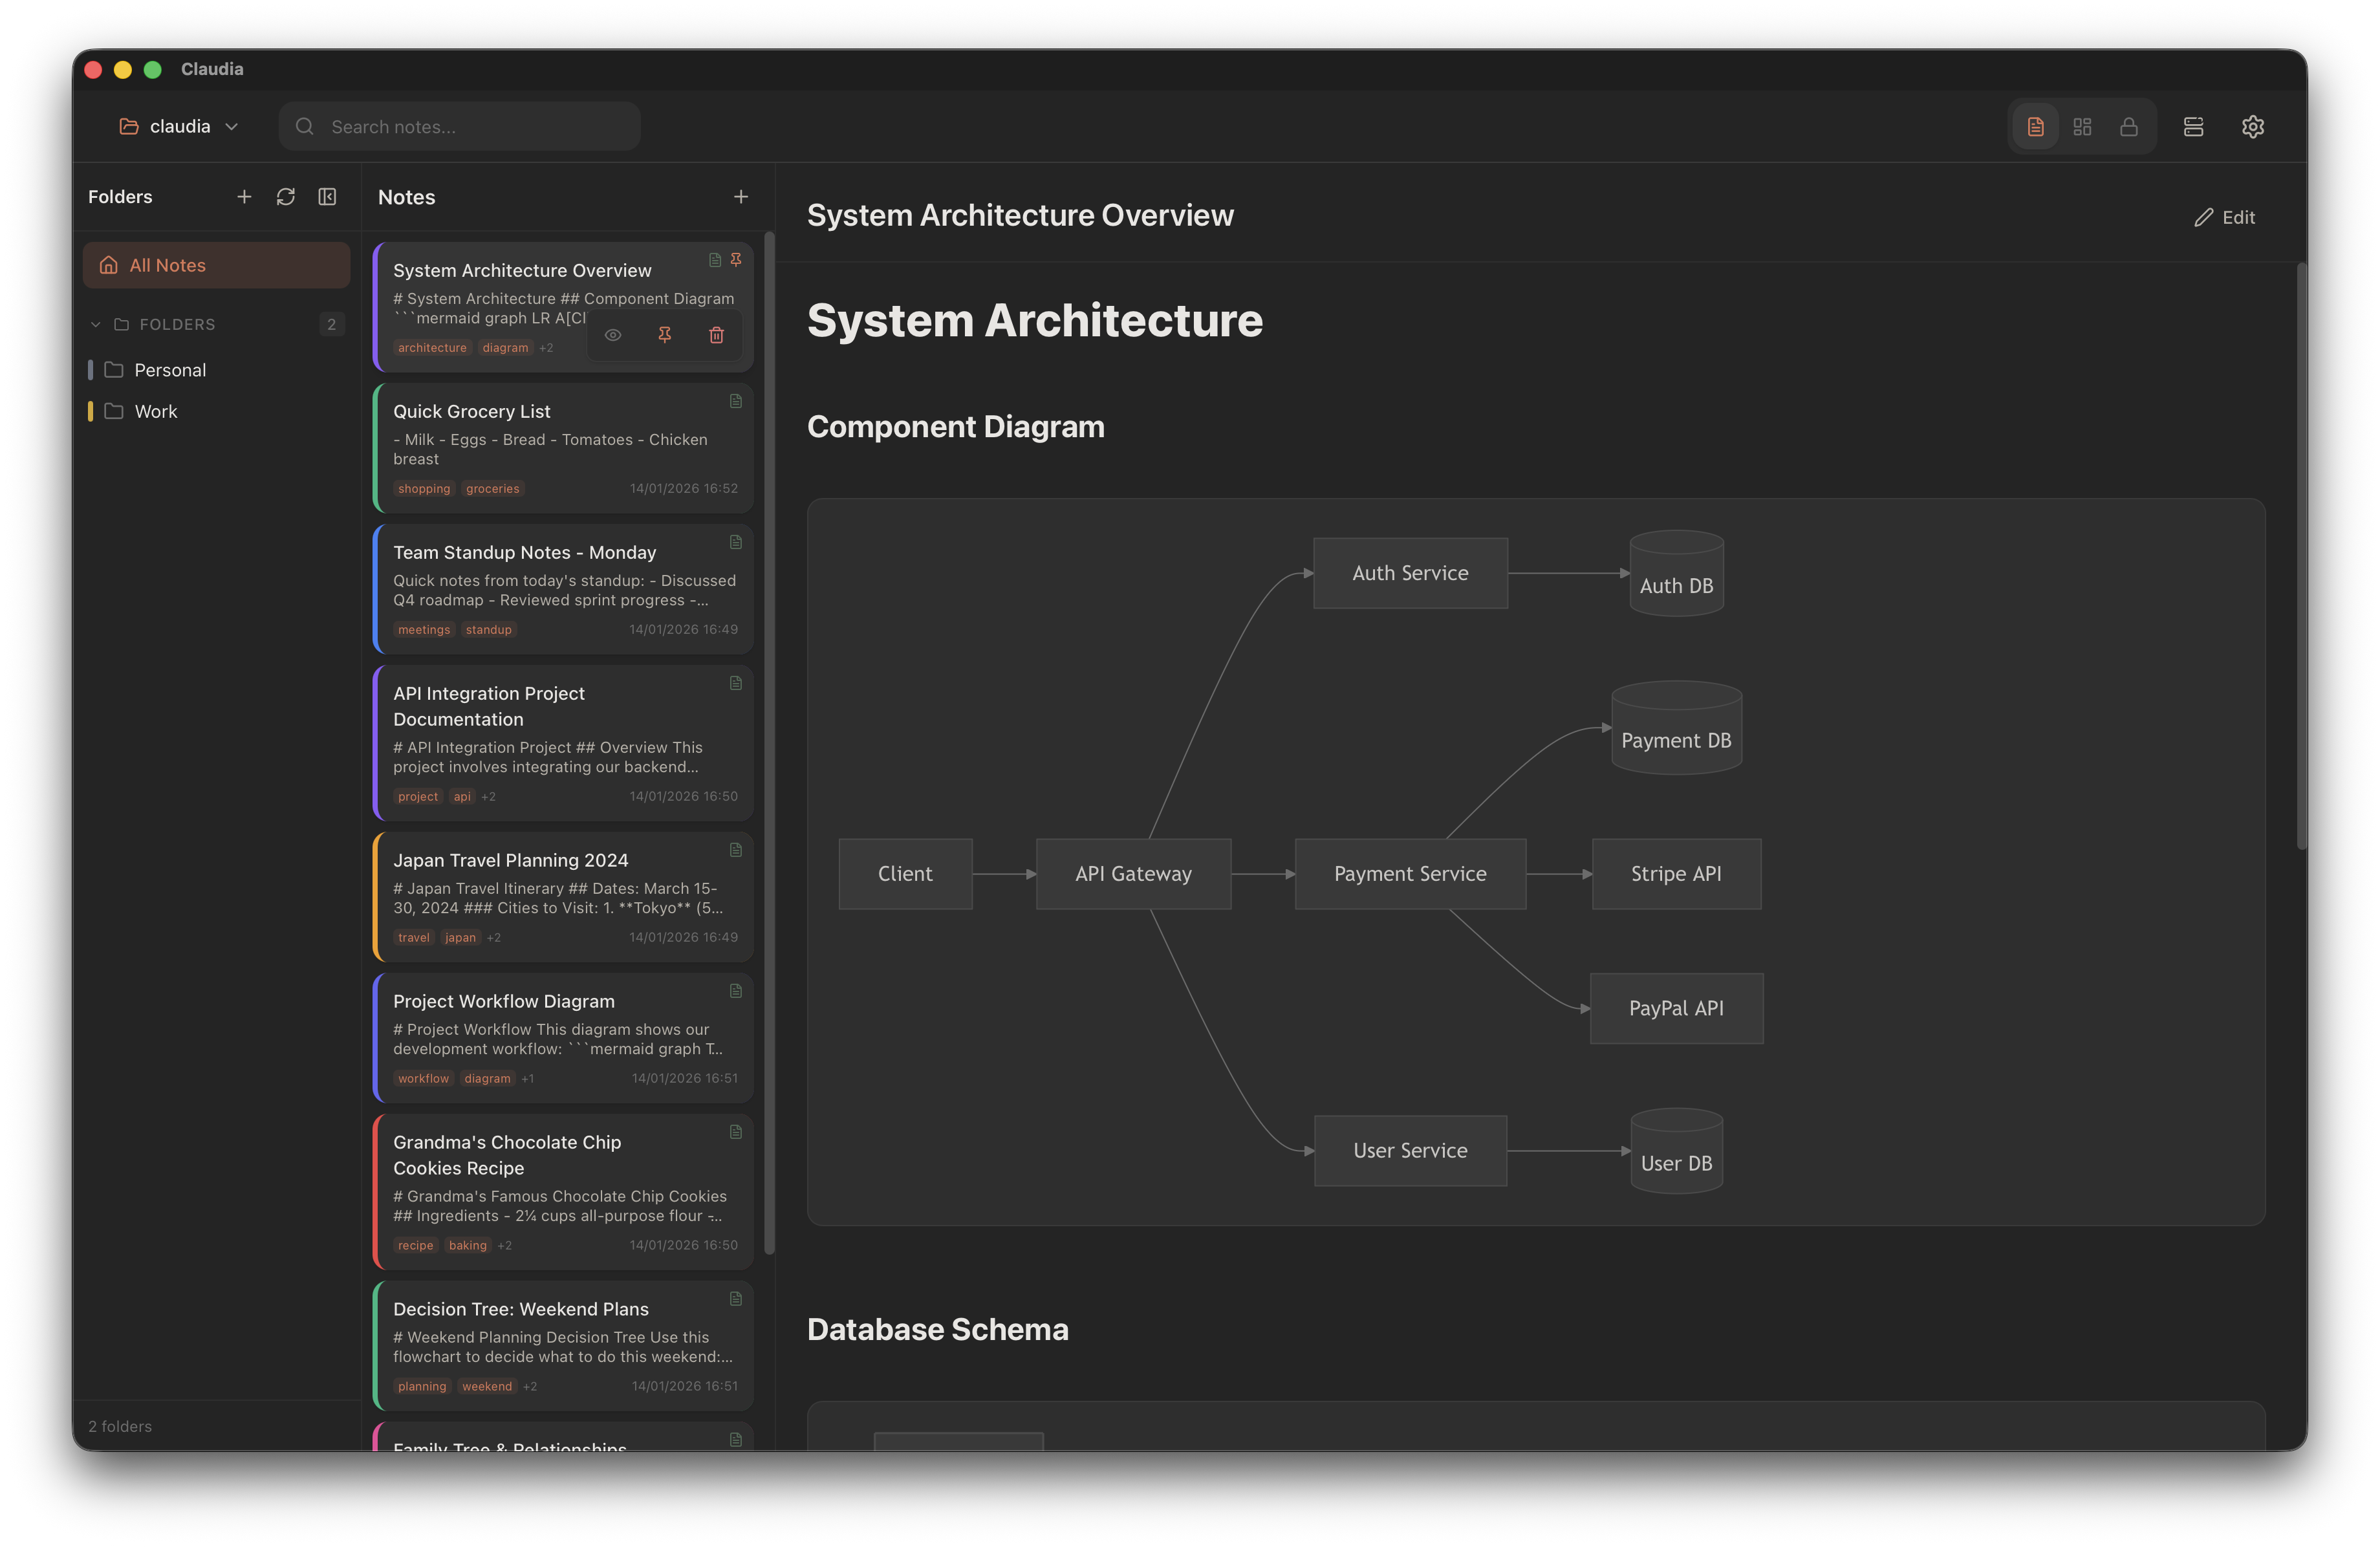
Task: Switch the notes panel to grid view
Action: (x=2083, y=126)
